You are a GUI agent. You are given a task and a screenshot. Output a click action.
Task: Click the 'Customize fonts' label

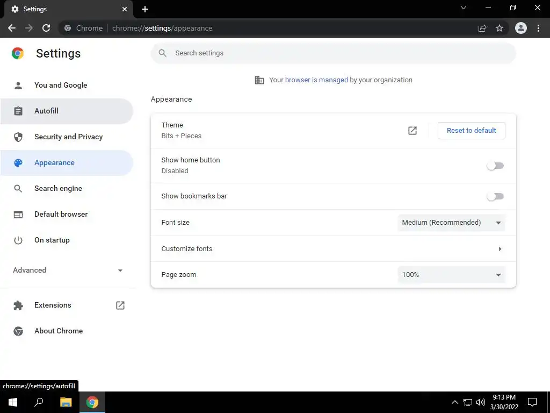tap(187, 249)
